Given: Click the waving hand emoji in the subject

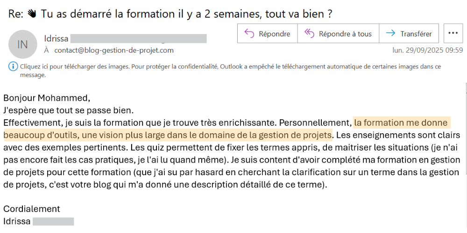Looking at the screenshot, I should click(33, 14).
